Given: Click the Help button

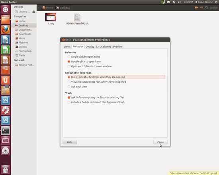Looking at the screenshot, I should tap(70, 142).
